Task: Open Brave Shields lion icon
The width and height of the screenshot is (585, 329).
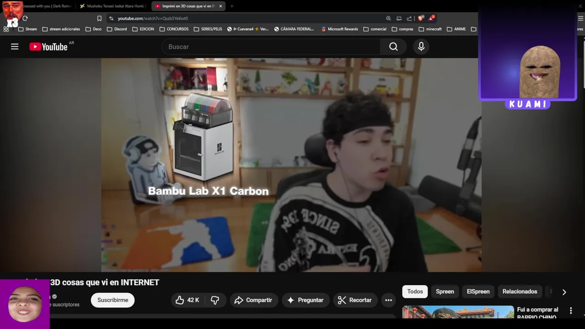Action: [421, 18]
